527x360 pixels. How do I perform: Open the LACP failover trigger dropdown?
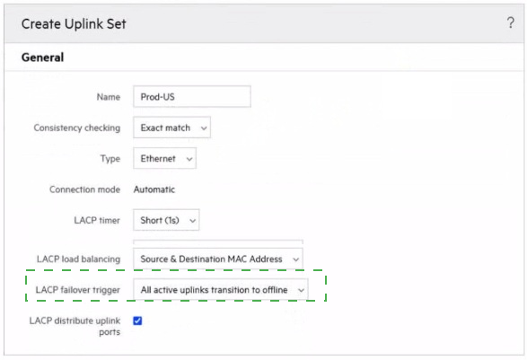[x=221, y=289]
